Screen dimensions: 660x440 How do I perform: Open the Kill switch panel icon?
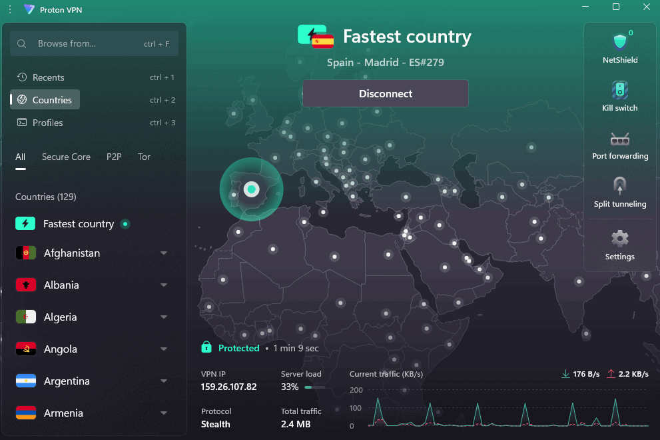[620, 90]
